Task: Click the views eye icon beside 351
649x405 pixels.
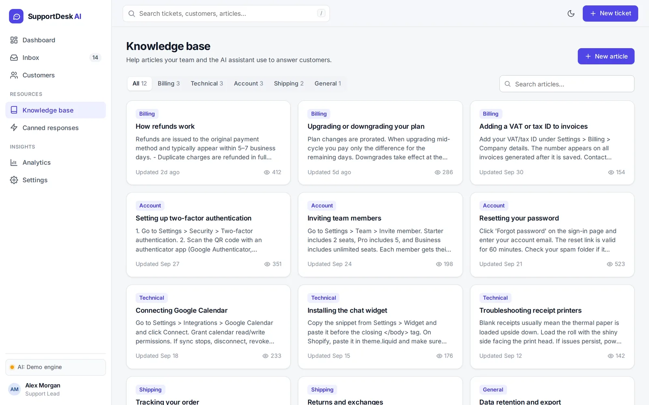Action: [x=267, y=264]
